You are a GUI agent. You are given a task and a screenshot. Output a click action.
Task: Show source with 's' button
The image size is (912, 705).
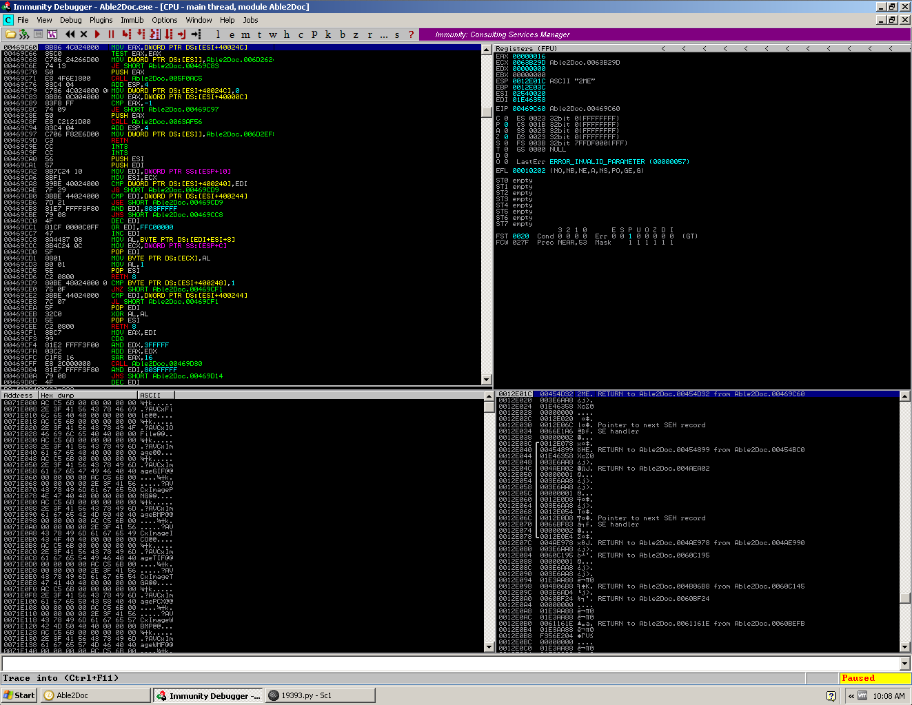pos(397,34)
